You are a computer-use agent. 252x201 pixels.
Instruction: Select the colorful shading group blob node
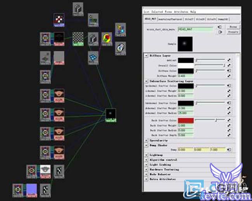[107, 39]
